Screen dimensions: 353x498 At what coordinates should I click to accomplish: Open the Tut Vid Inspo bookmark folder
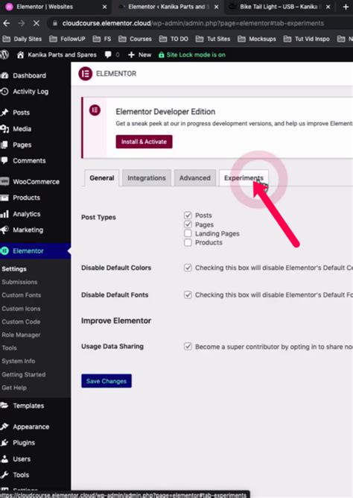pyautogui.click(x=306, y=39)
